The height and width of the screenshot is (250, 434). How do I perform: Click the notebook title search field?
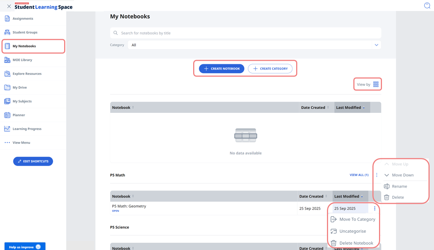click(246, 33)
